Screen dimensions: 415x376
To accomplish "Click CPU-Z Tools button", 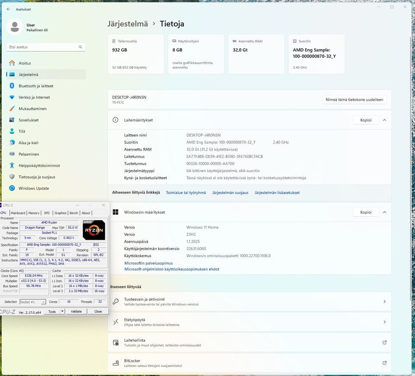I will pyautogui.click(x=52, y=312).
